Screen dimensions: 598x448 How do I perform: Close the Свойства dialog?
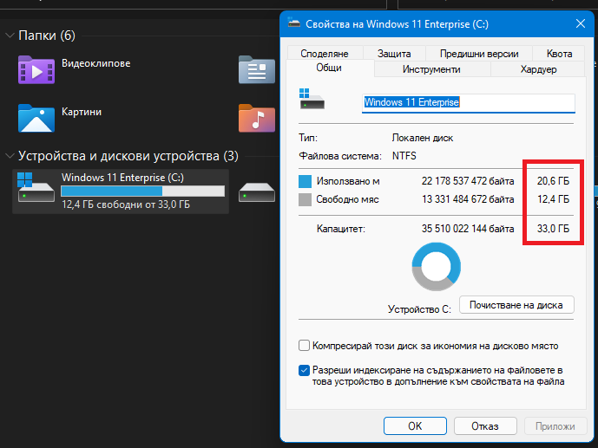click(x=581, y=23)
